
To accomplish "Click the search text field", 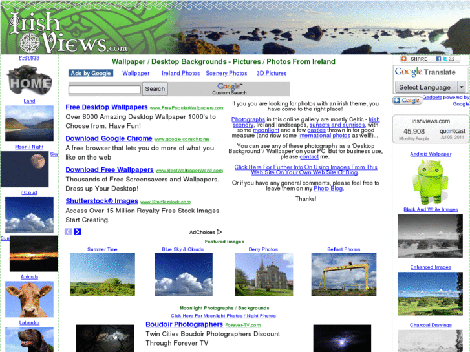I will coord(105,89).
